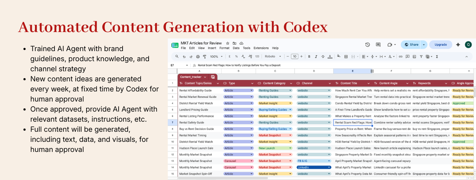Open the Format menu
This screenshot has height=180, width=476.
(224, 48)
